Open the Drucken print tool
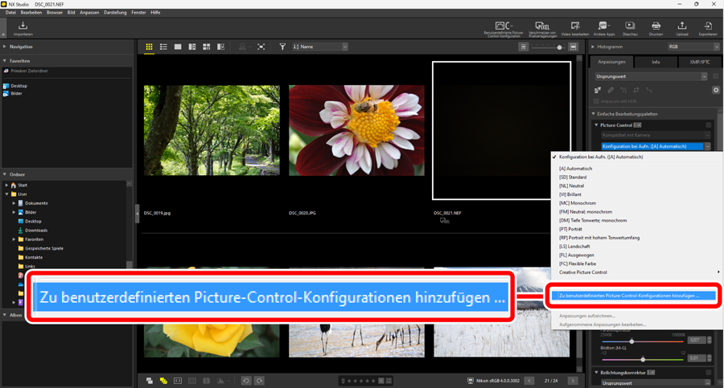 [656, 28]
